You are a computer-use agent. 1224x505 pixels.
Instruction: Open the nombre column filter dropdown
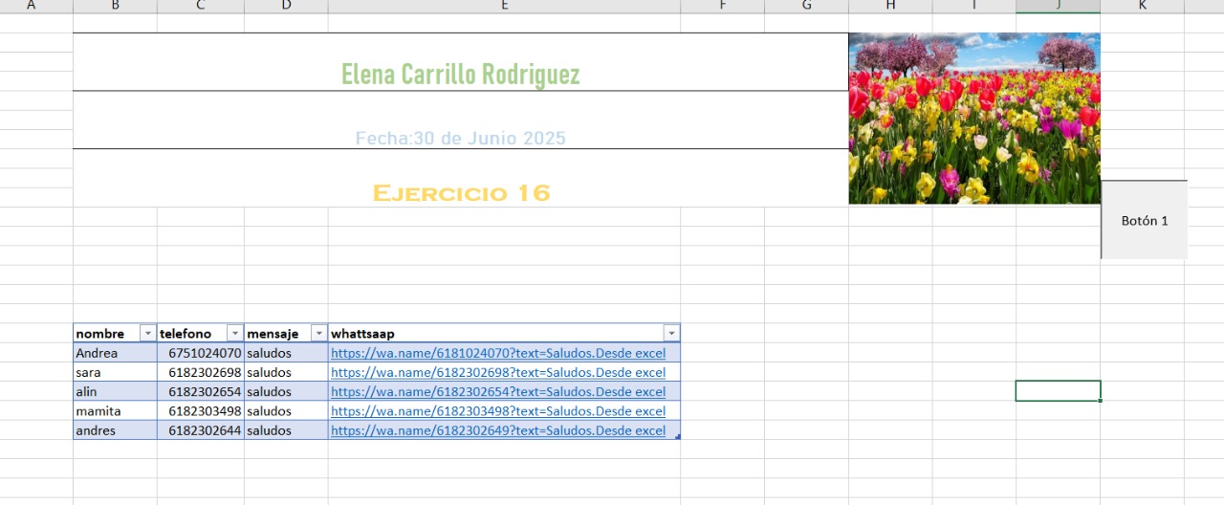tap(147, 334)
